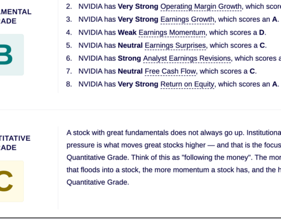Image resolution: width=281 pixels, height=220 pixels.
Task: Click the teal B fundamental grade badge
Action: click(x=12, y=55)
